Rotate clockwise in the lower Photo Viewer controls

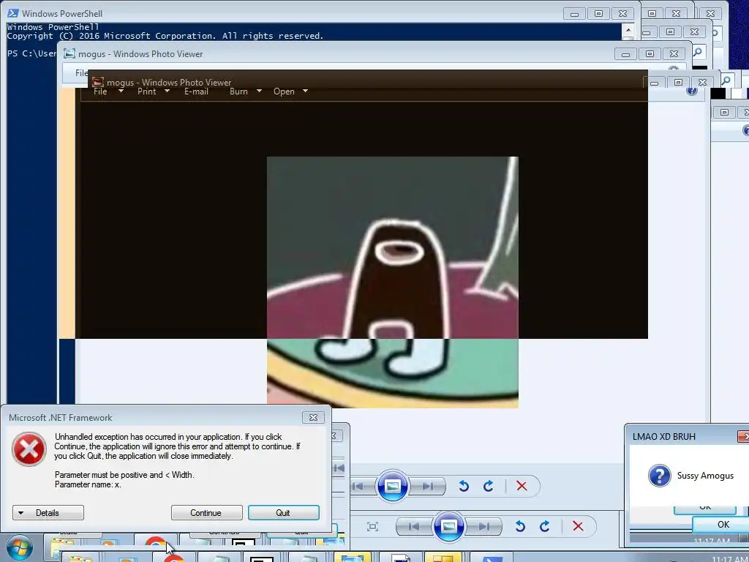click(544, 527)
